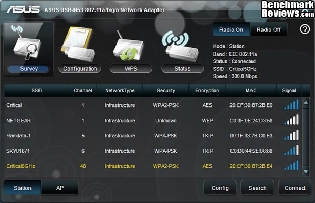
Task: Sort by the MAC column header
Action: tap(251, 91)
